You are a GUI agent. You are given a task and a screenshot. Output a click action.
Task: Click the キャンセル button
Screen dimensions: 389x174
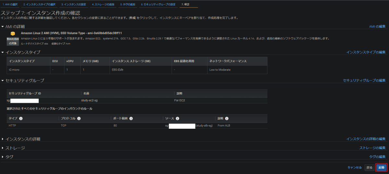(354, 168)
